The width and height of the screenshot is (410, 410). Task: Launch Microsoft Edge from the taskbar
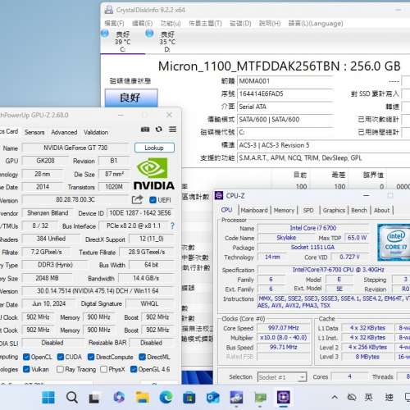(166, 397)
